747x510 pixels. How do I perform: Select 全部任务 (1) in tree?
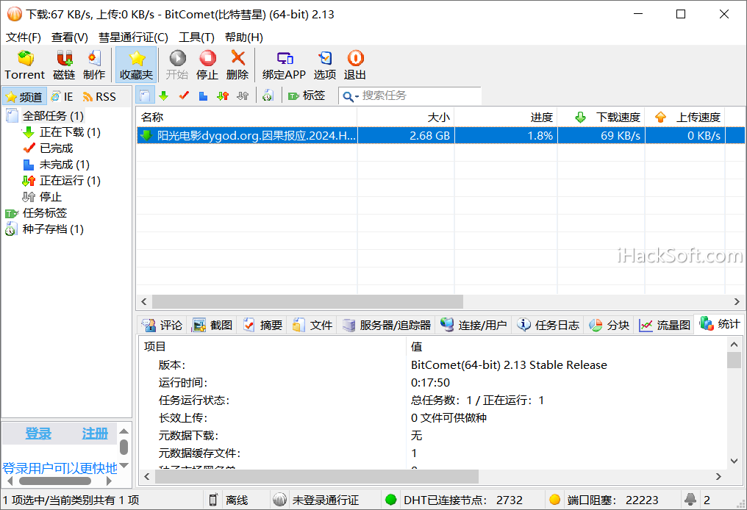[53, 115]
